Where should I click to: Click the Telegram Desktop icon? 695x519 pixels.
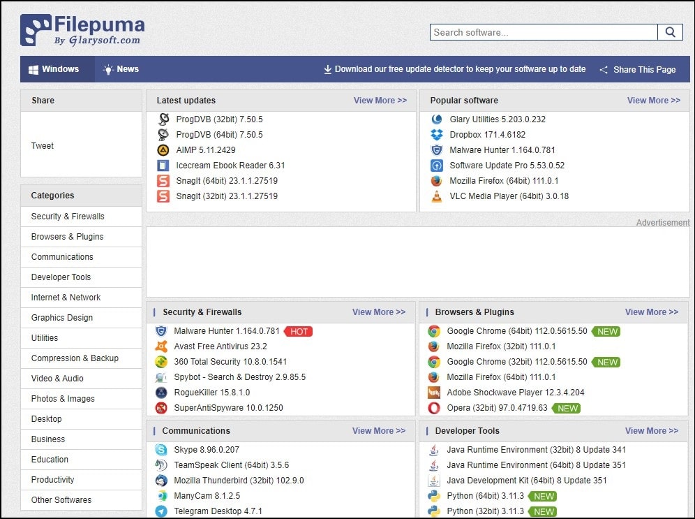(161, 511)
